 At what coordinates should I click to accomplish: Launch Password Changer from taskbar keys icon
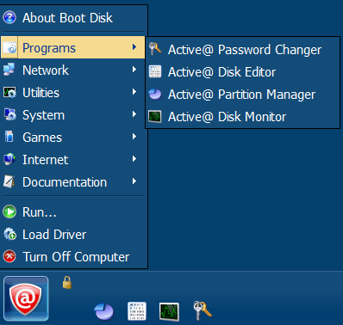click(x=203, y=310)
